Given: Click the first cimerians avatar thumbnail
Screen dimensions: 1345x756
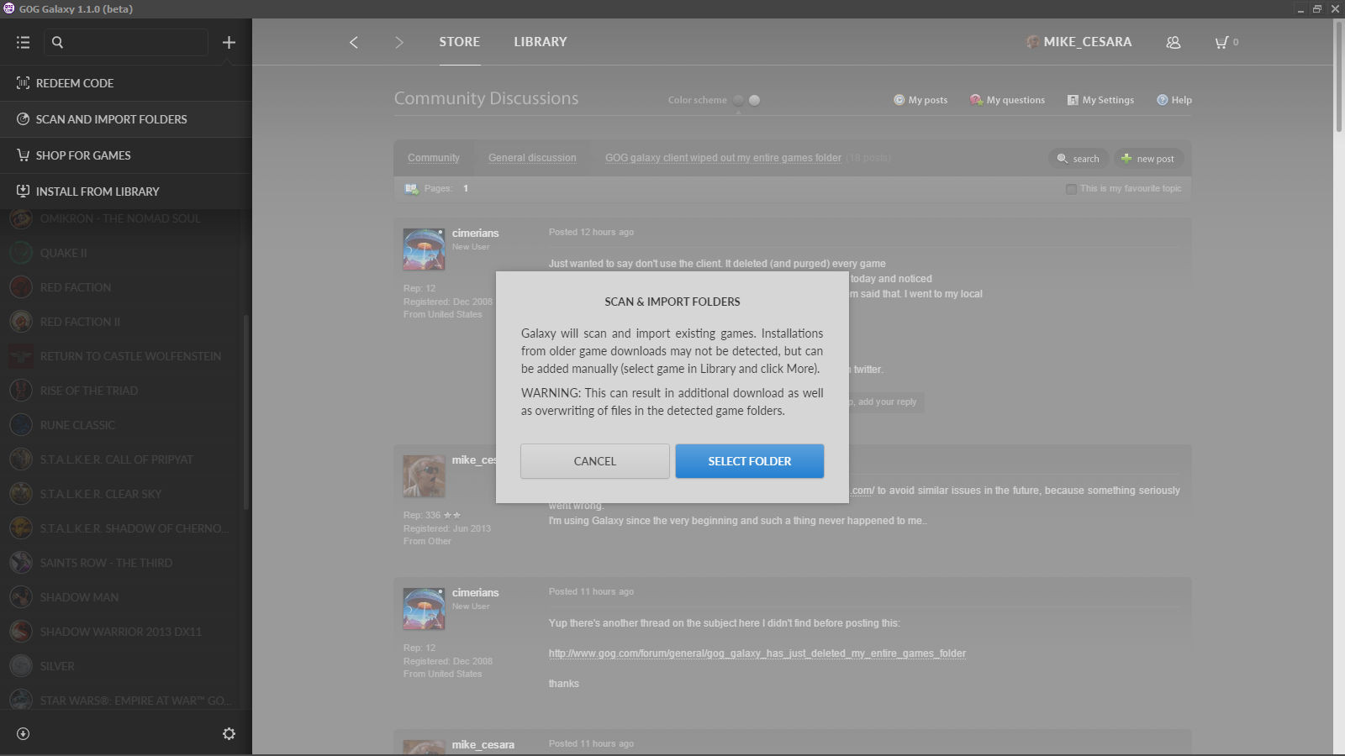Looking at the screenshot, I should [x=424, y=249].
